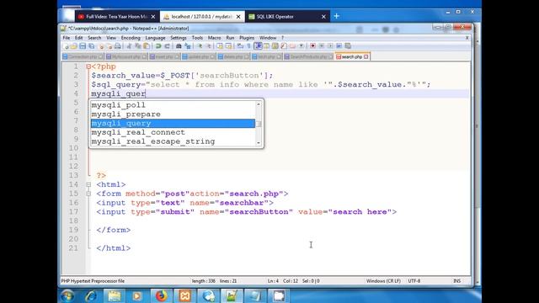This screenshot has width=539, height=303.
Task: Pick the highlighted mysqli_query suggestion
Action: pos(173,124)
